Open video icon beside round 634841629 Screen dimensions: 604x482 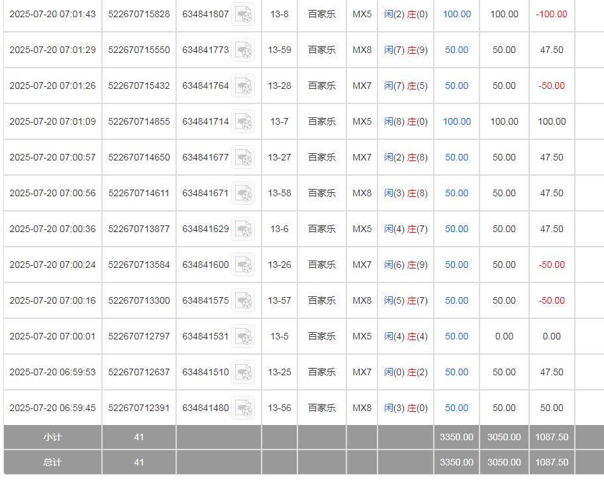pyautogui.click(x=243, y=229)
